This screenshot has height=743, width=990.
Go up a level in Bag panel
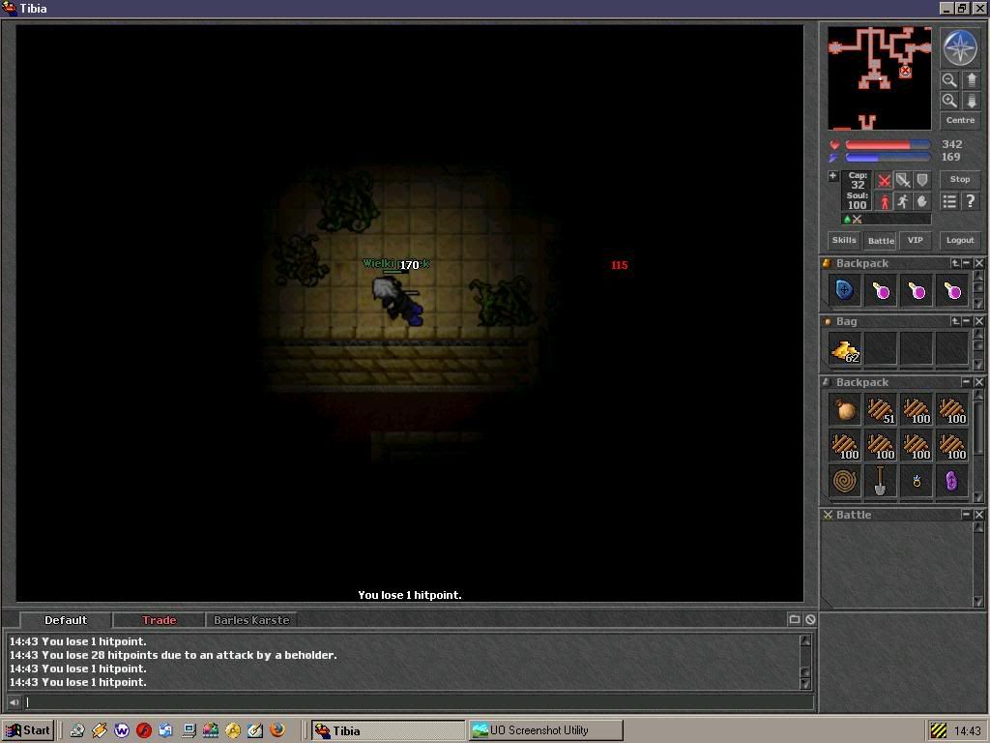[x=955, y=321]
